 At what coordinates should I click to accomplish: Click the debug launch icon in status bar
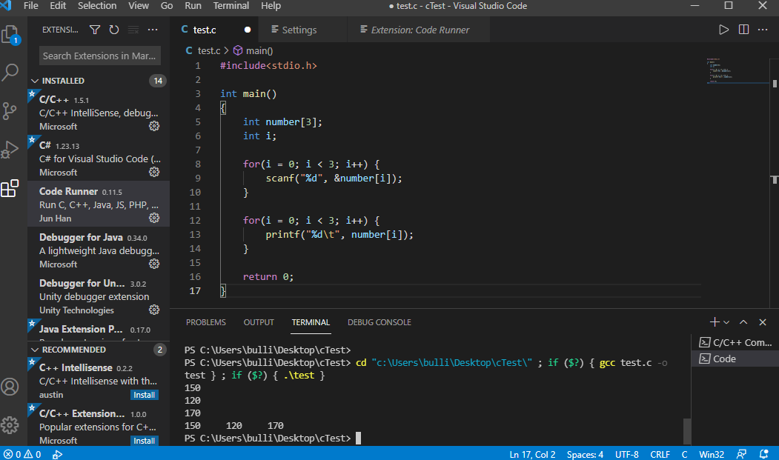(x=57, y=454)
